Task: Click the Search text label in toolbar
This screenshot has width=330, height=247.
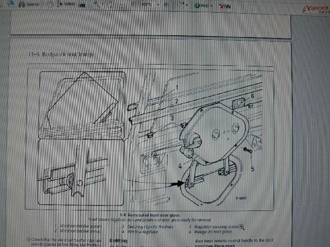Action: [x=33, y=4]
